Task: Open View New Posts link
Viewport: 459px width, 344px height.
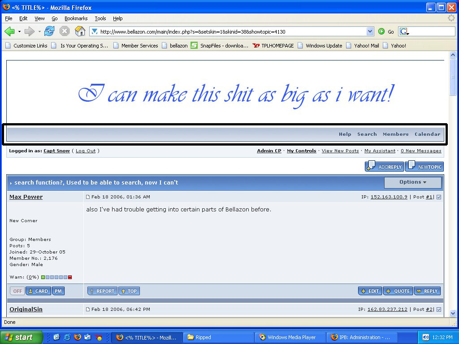Action: pyautogui.click(x=340, y=151)
